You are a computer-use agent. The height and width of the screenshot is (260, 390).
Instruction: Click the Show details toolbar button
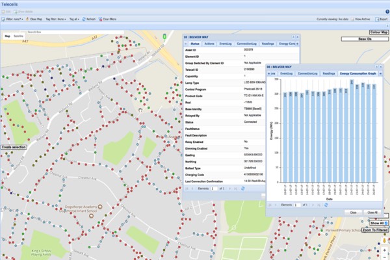click(23, 12)
